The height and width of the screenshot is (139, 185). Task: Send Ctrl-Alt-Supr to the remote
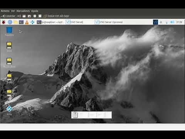click(x=56, y=16)
